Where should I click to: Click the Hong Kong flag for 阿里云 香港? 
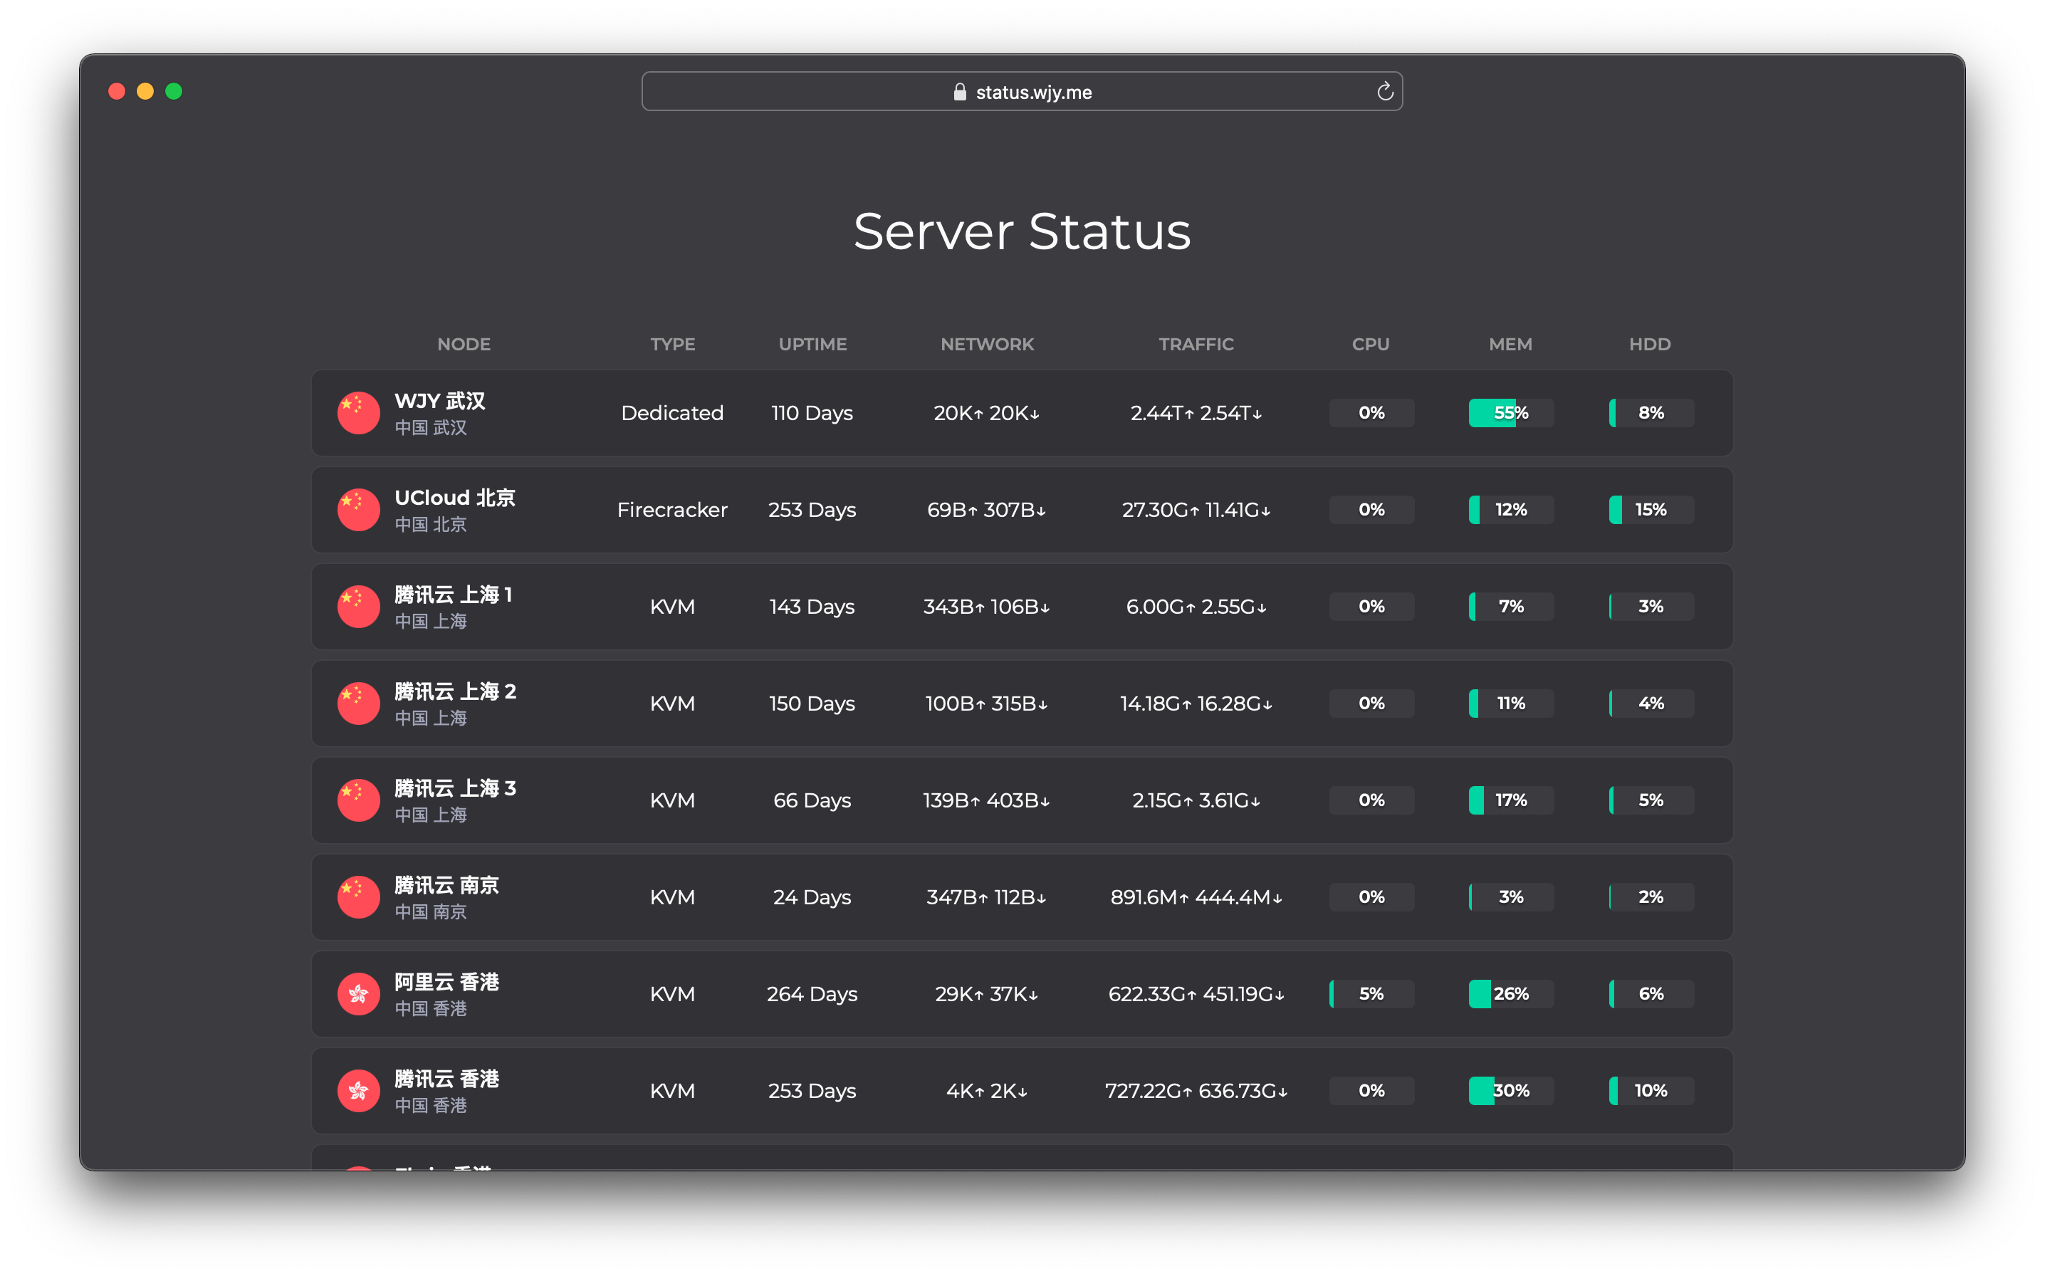coord(359,994)
